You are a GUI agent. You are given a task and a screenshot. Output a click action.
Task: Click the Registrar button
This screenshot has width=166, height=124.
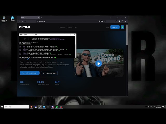(x=115, y=27)
